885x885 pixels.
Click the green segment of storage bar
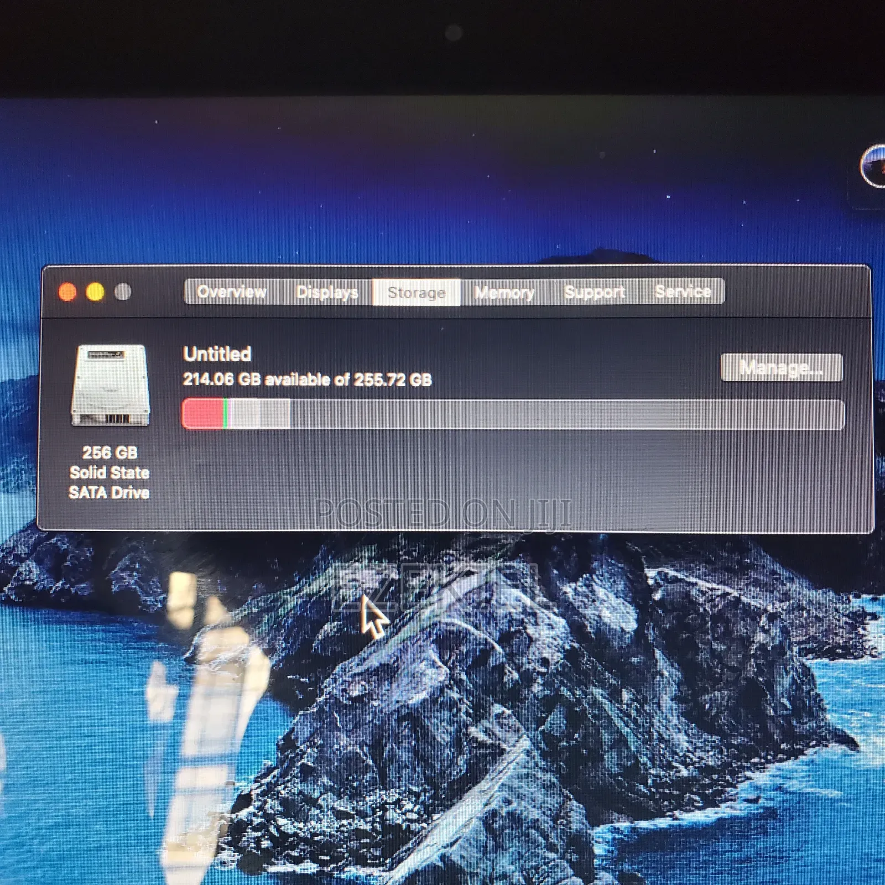pyautogui.click(x=225, y=414)
